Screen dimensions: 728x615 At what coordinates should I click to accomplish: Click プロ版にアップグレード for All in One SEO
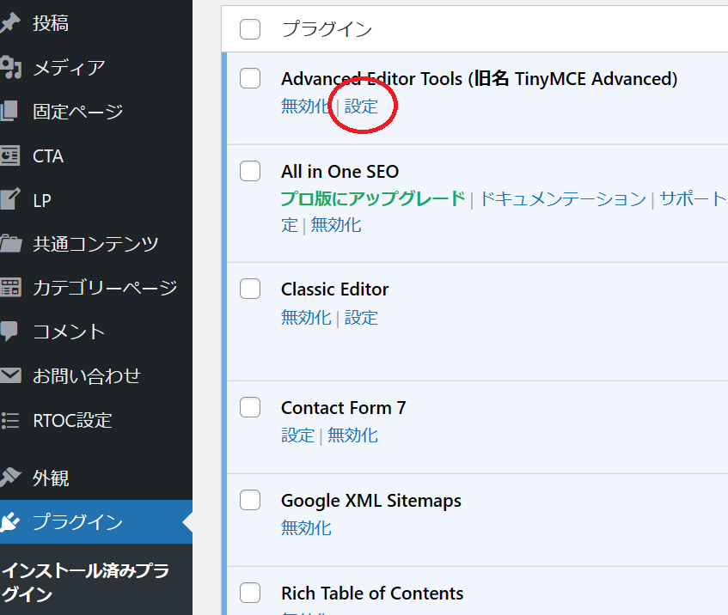click(372, 199)
